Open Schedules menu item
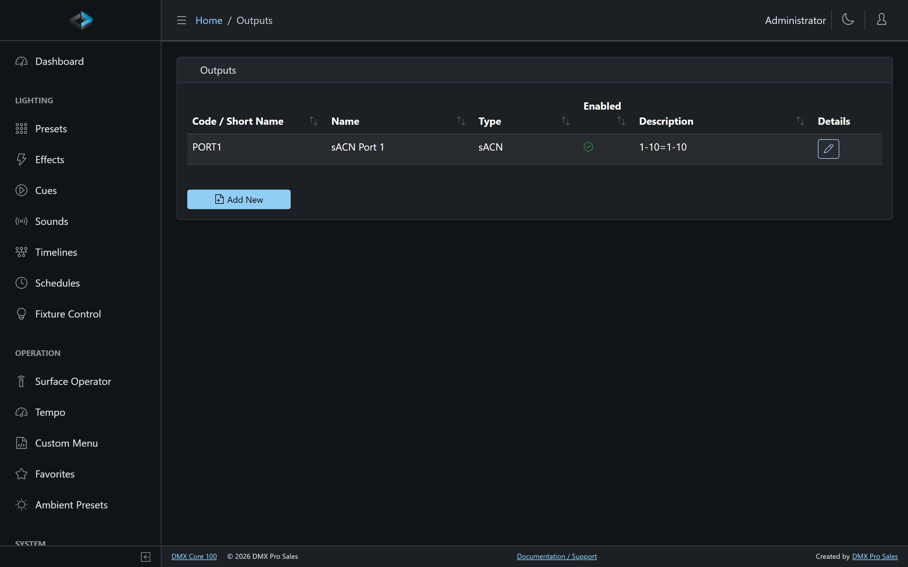The height and width of the screenshot is (567, 908). 80,283
